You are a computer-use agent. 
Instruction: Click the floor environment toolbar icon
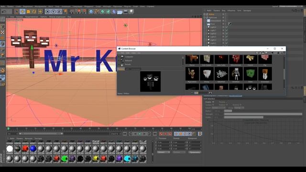coord(120,12)
